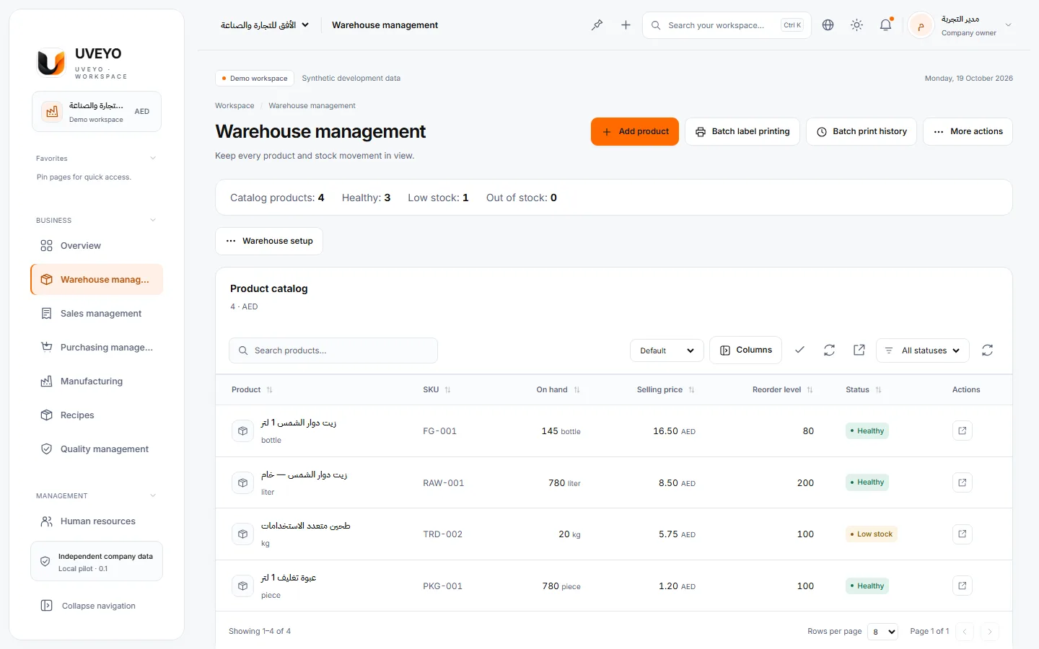Sort by SKU column
1039x649 pixels.
click(x=437, y=389)
